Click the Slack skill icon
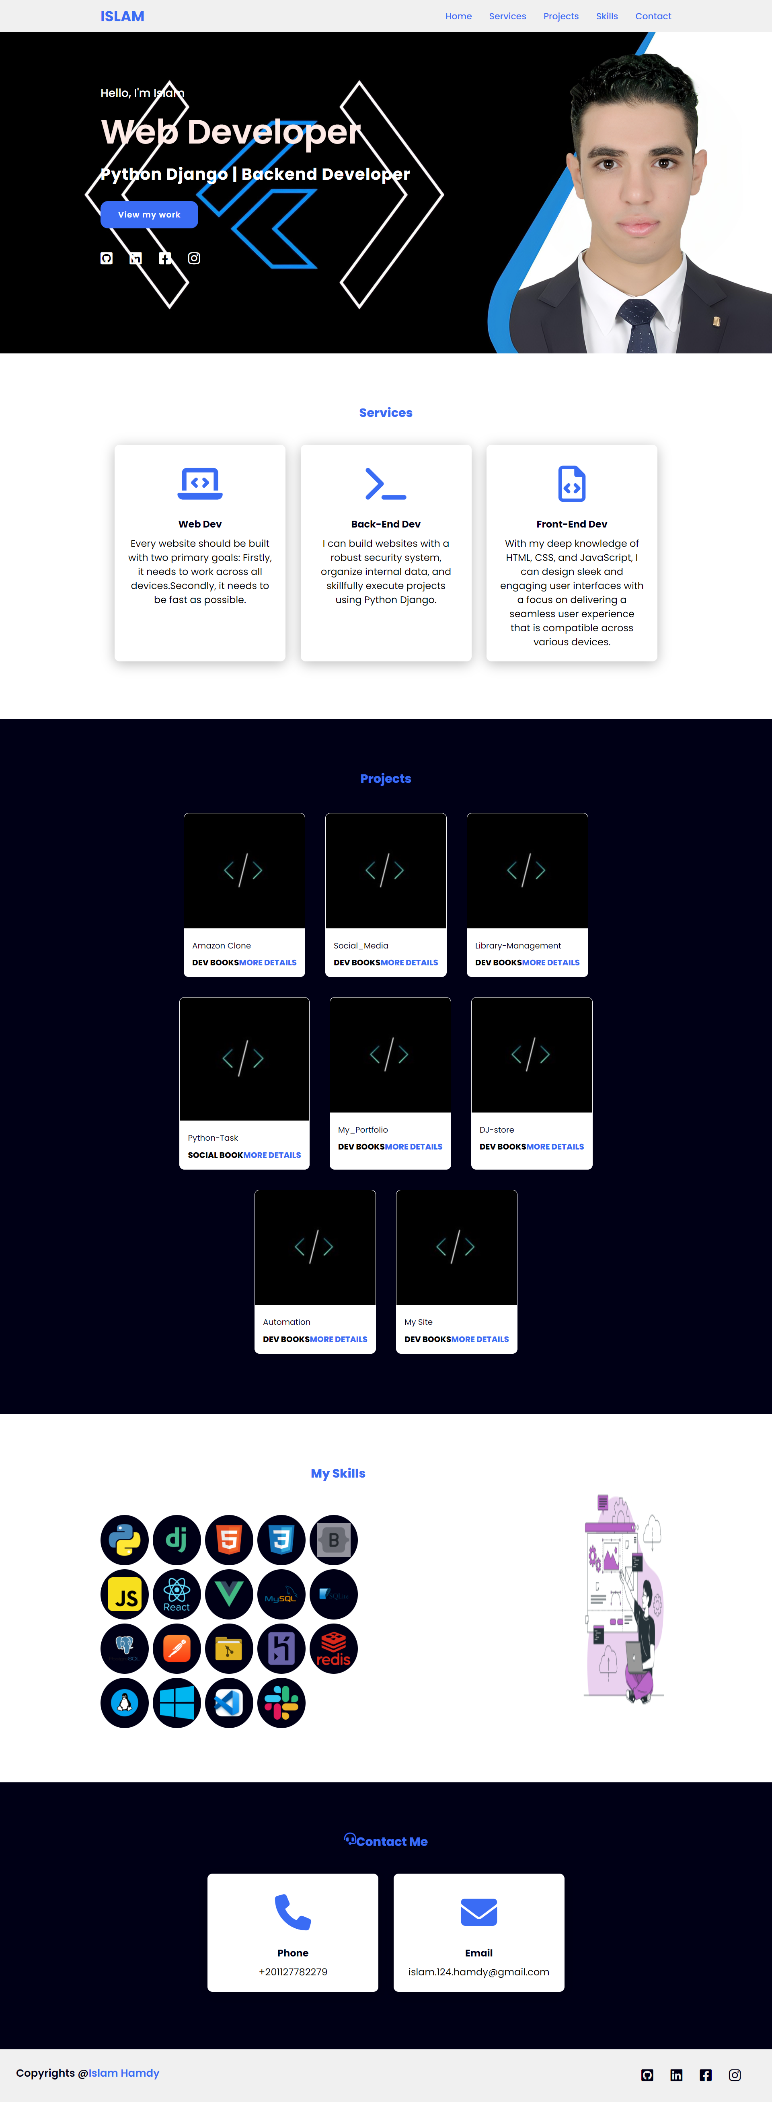Image resolution: width=772 pixels, height=2102 pixels. [281, 1702]
